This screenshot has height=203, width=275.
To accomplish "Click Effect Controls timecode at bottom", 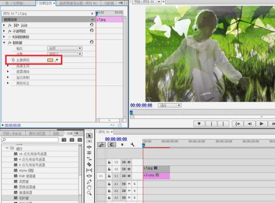I will (13, 125).
